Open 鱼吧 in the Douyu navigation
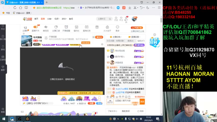Screen dimensions: 217x122 click(x=71, y=19)
